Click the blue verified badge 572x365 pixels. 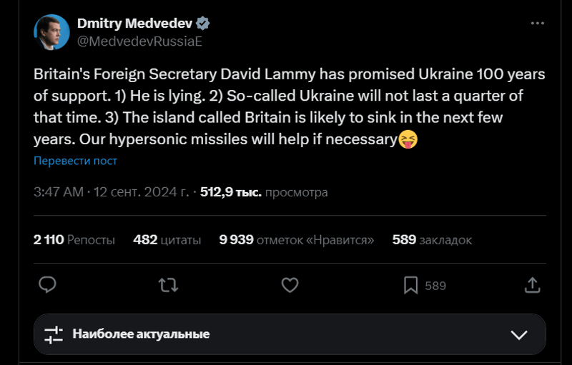click(x=203, y=24)
